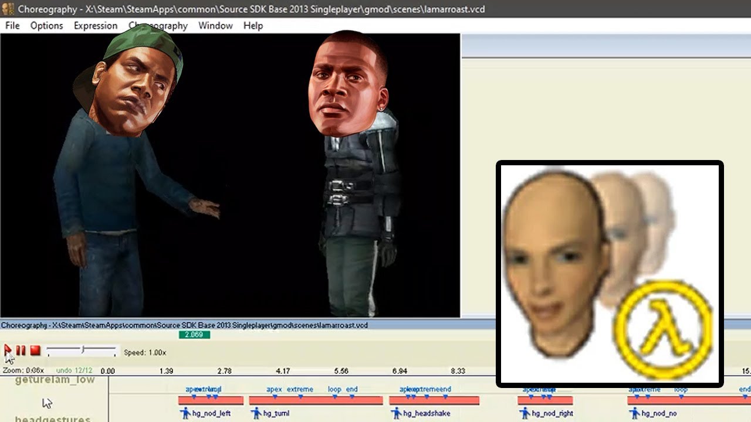Click the loop tag on hg_tuml

[x=334, y=389]
